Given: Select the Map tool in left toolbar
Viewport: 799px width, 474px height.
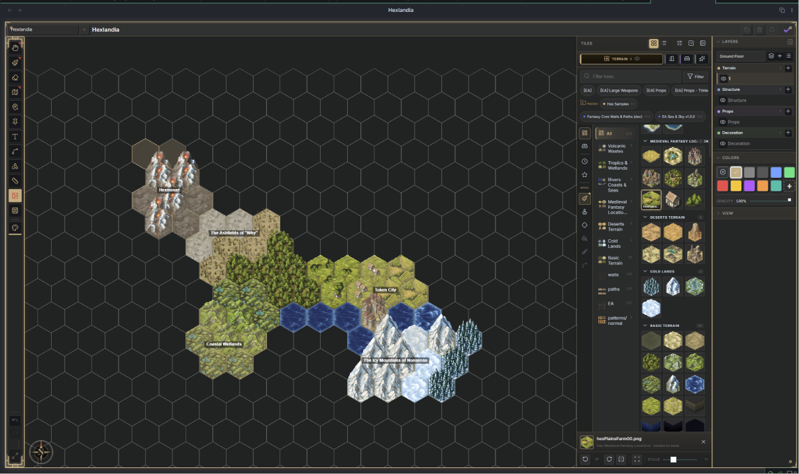Looking at the screenshot, I should click(15, 92).
